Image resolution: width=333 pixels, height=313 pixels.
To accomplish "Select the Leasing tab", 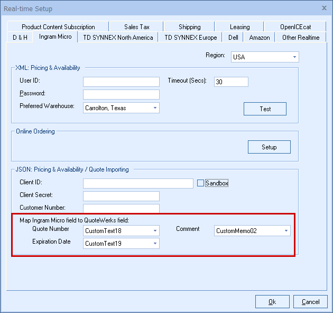I will [x=239, y=27].
